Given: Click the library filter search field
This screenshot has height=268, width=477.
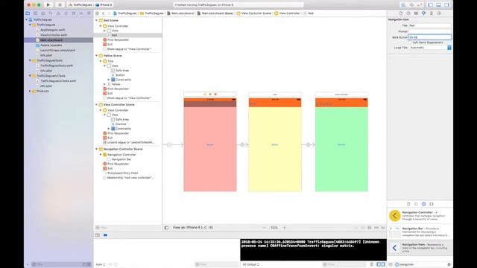Looking at the screenshot, I should point(423,264).
